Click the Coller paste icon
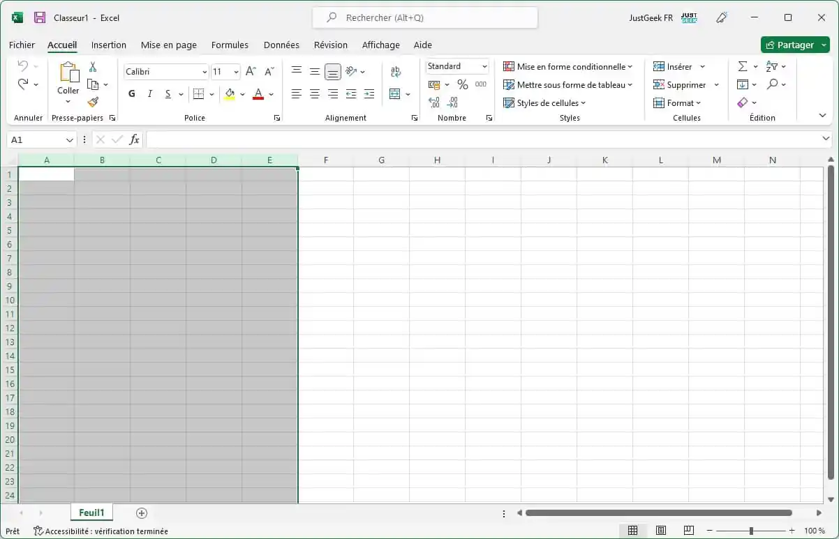The image size is (839, 539). [x=68, y=73]
